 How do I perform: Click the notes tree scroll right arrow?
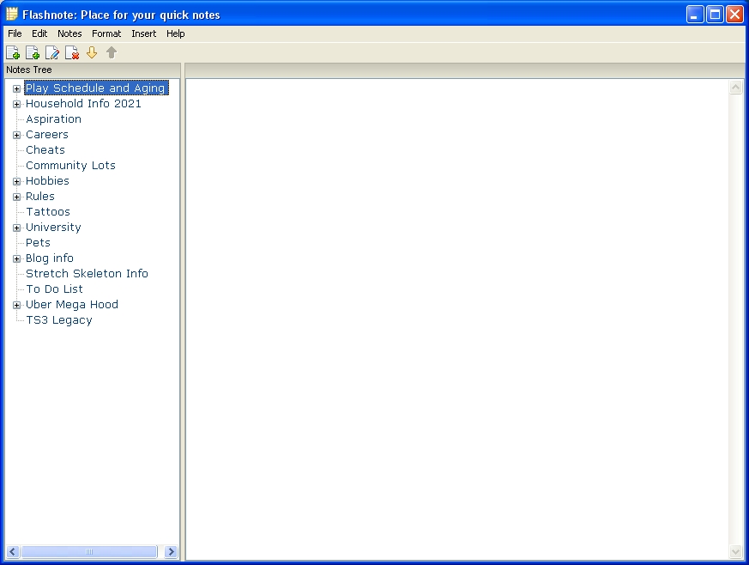coord(171,551)
